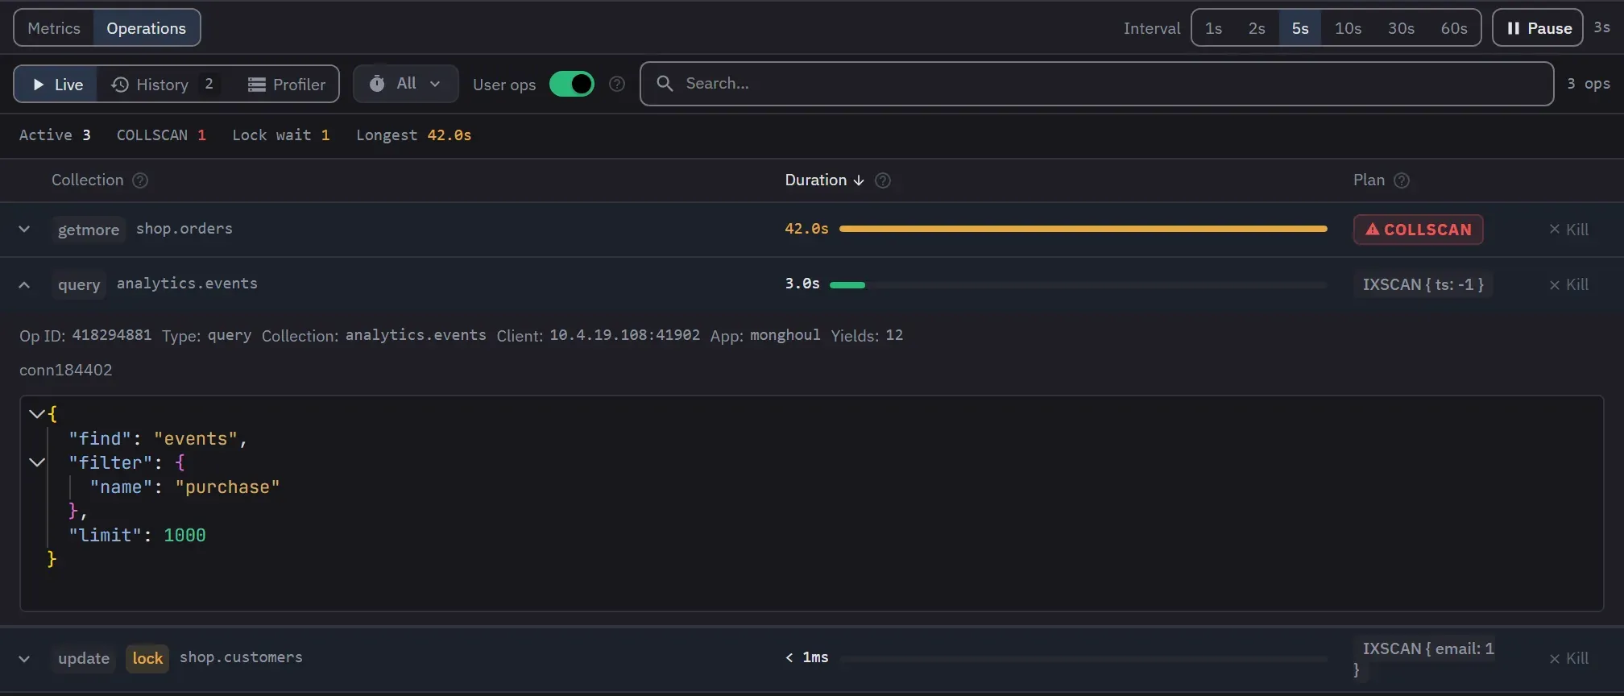Click the conn184402 connection text
The image size is (1624, 696).
66,370
